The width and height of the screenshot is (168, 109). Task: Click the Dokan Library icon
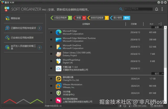click(x=59, y=54)
